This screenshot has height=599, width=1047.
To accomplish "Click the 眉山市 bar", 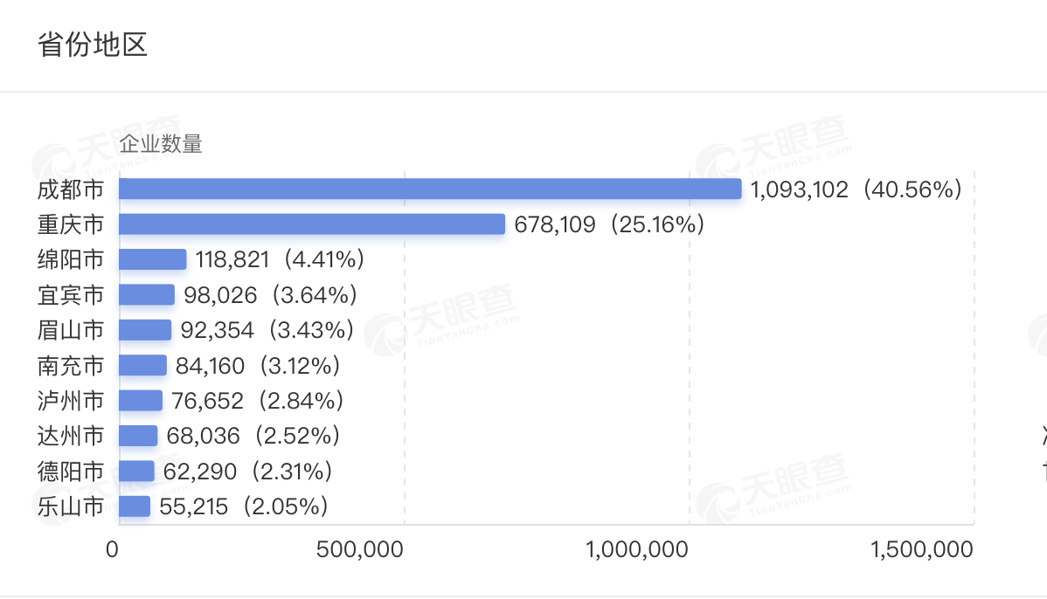I will [x=145, y=330].
